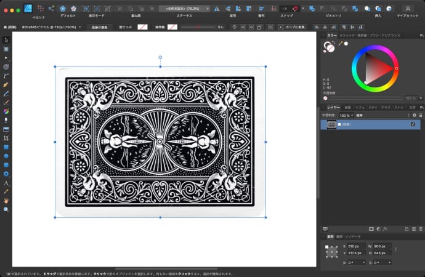The image size is (425, 277).
Task: Click the カーブに変換 (Convert to Curves) button
Action: [293, 28]
